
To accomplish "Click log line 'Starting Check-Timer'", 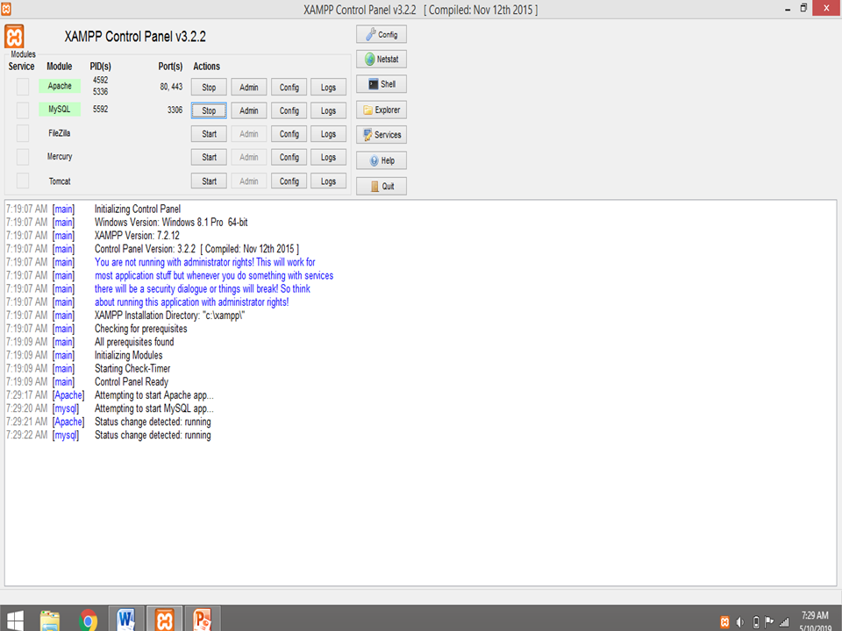I will click(132, 369).
